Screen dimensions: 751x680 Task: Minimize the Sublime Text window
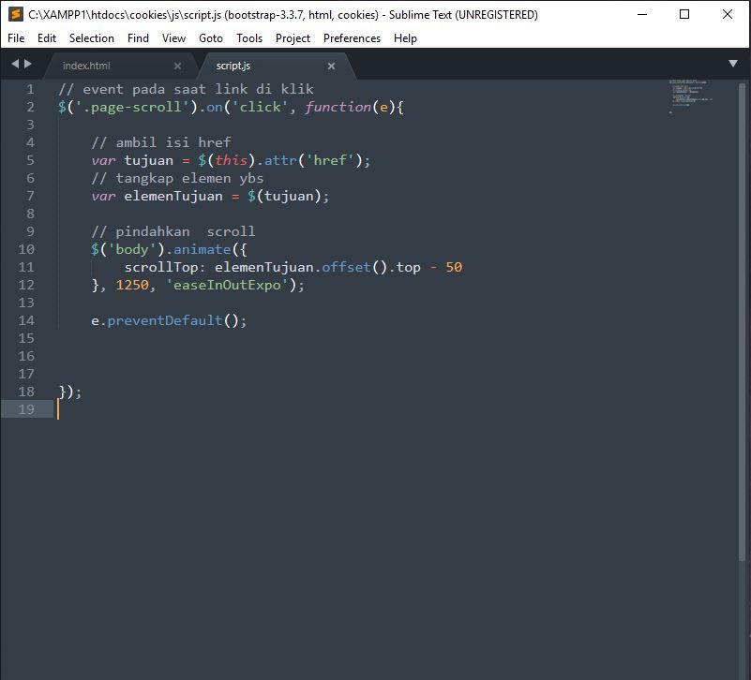(x=642, y=14)
